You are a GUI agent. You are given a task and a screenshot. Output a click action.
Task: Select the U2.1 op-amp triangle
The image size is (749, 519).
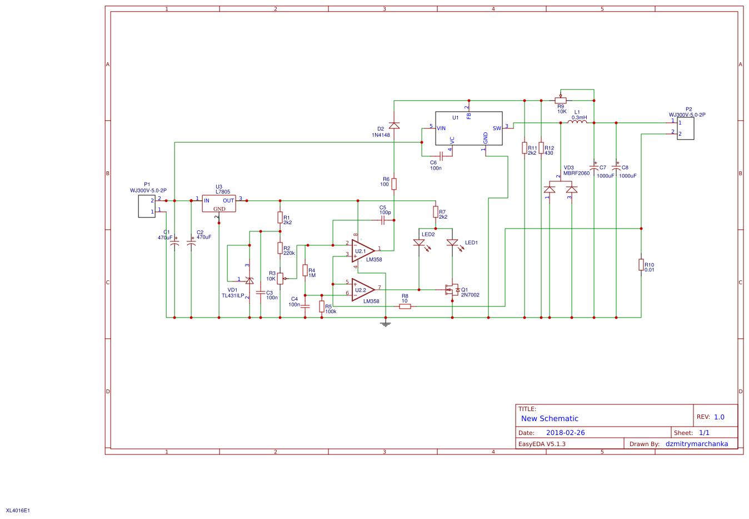coord(363,251)
